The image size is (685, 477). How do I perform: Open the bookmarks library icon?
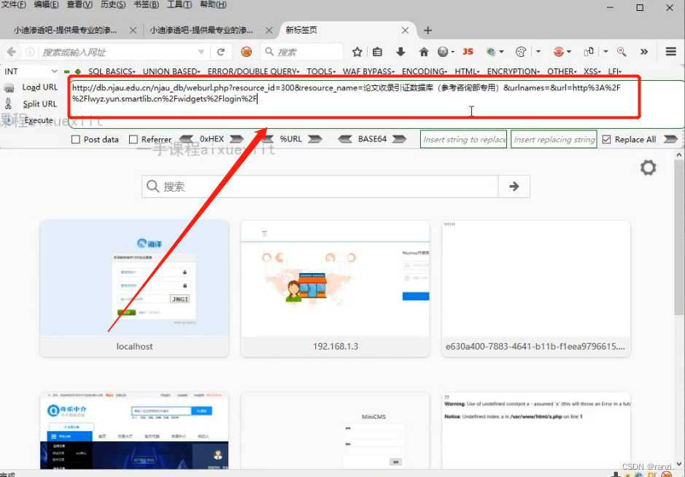pyautogui.click(x=377, y=52)
